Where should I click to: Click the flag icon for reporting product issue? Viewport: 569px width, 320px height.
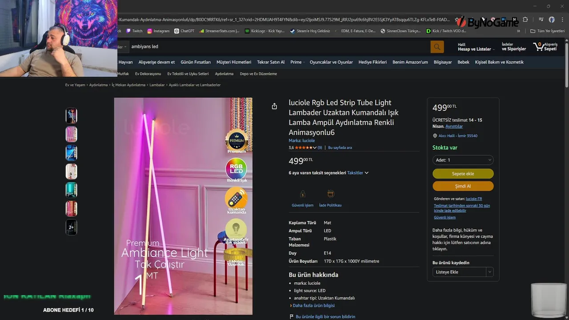coord(292,316)
